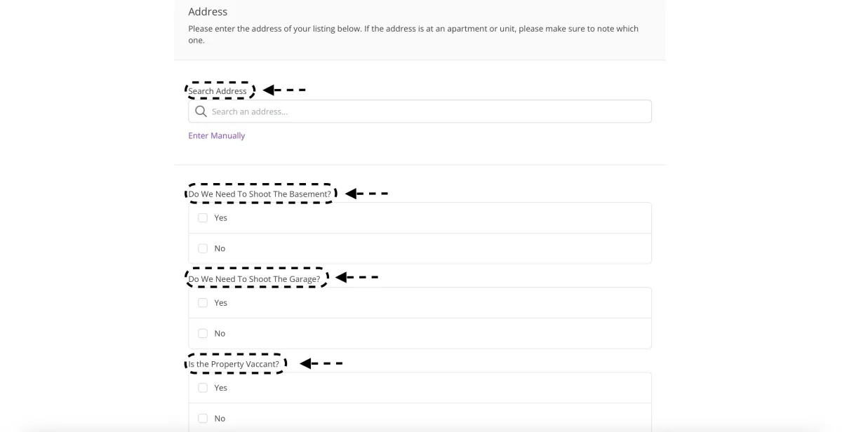This screenshot has width=842, height=432.
Task: Enable the Yes checkbox for shooting the garage
Action: pos(203,302)
